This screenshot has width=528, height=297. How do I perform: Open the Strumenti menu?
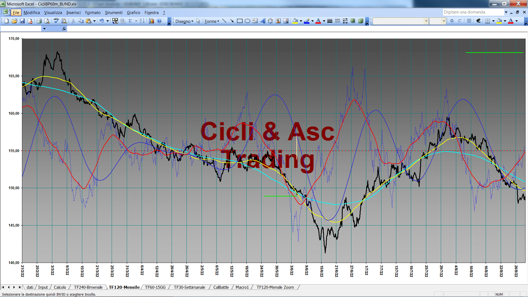pyautogui.click(x=114, y=13)
